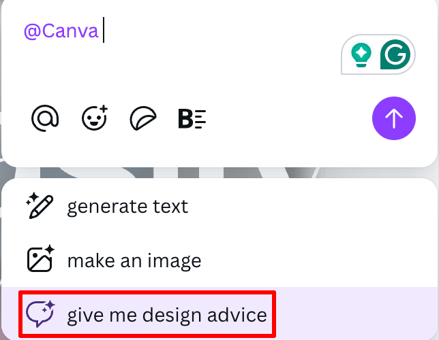Screen dimensions: 439x340
Task: Insert a mention using the @ icon
Action: [45, 119]
